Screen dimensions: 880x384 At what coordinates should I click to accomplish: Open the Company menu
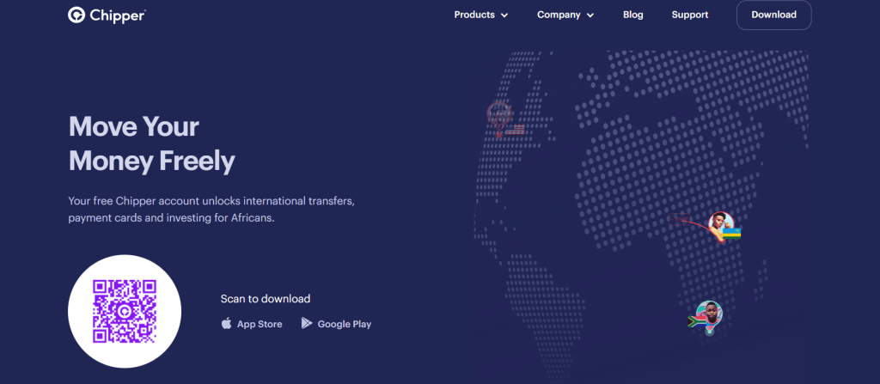tap(565, 15)
